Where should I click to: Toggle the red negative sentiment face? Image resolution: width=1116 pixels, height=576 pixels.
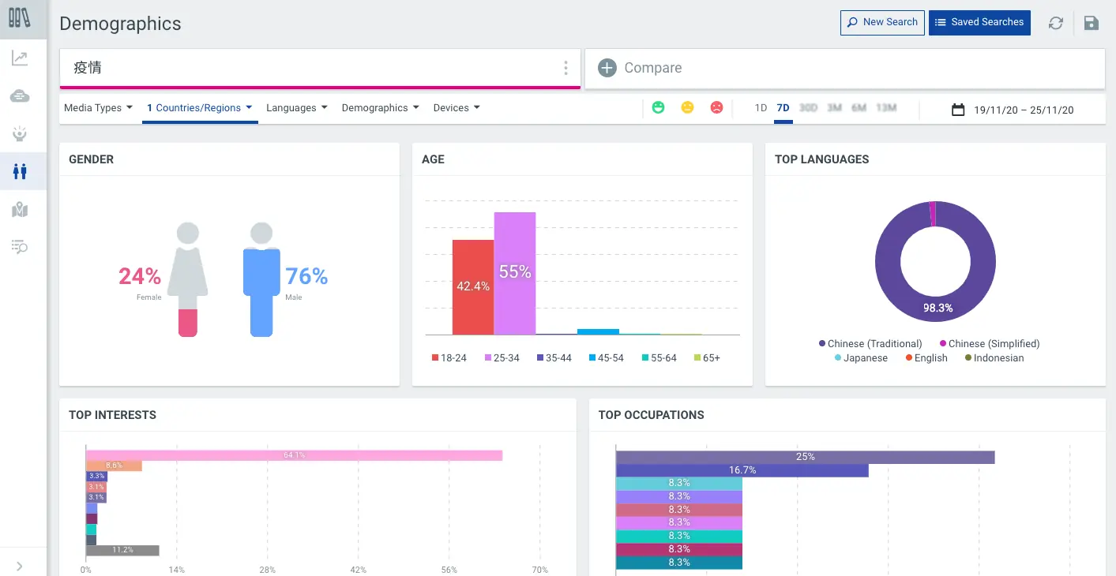point(716,107)
